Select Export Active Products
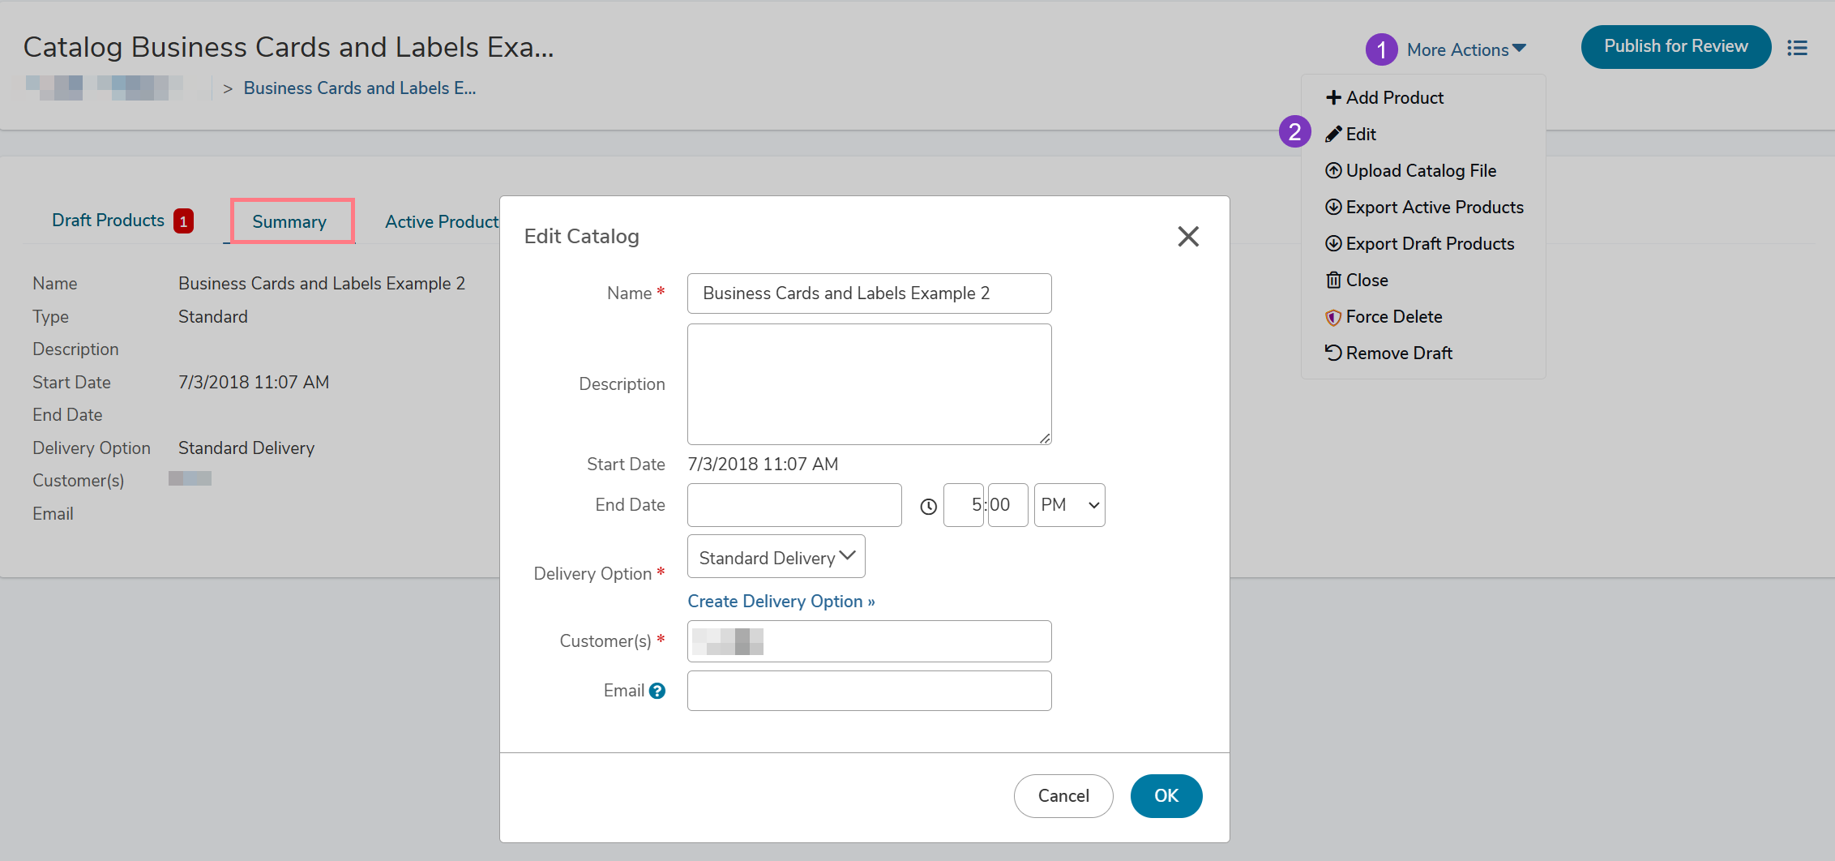The width and height of the screenshot is (1835, 861). click(x=1434, y=208)
